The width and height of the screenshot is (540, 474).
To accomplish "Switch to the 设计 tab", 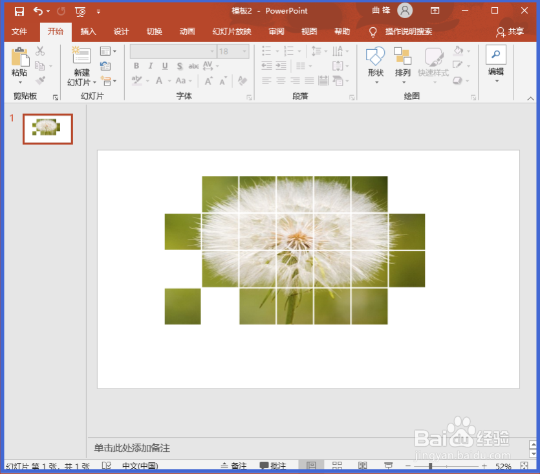I will [121, 32].
